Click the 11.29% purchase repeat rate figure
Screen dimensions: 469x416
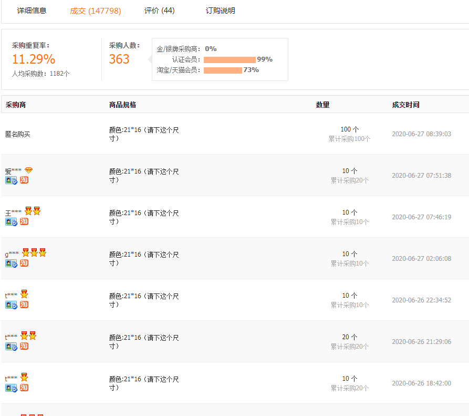click(33, 59)
